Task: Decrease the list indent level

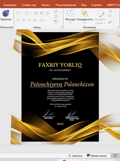Action: pos(36,13)
